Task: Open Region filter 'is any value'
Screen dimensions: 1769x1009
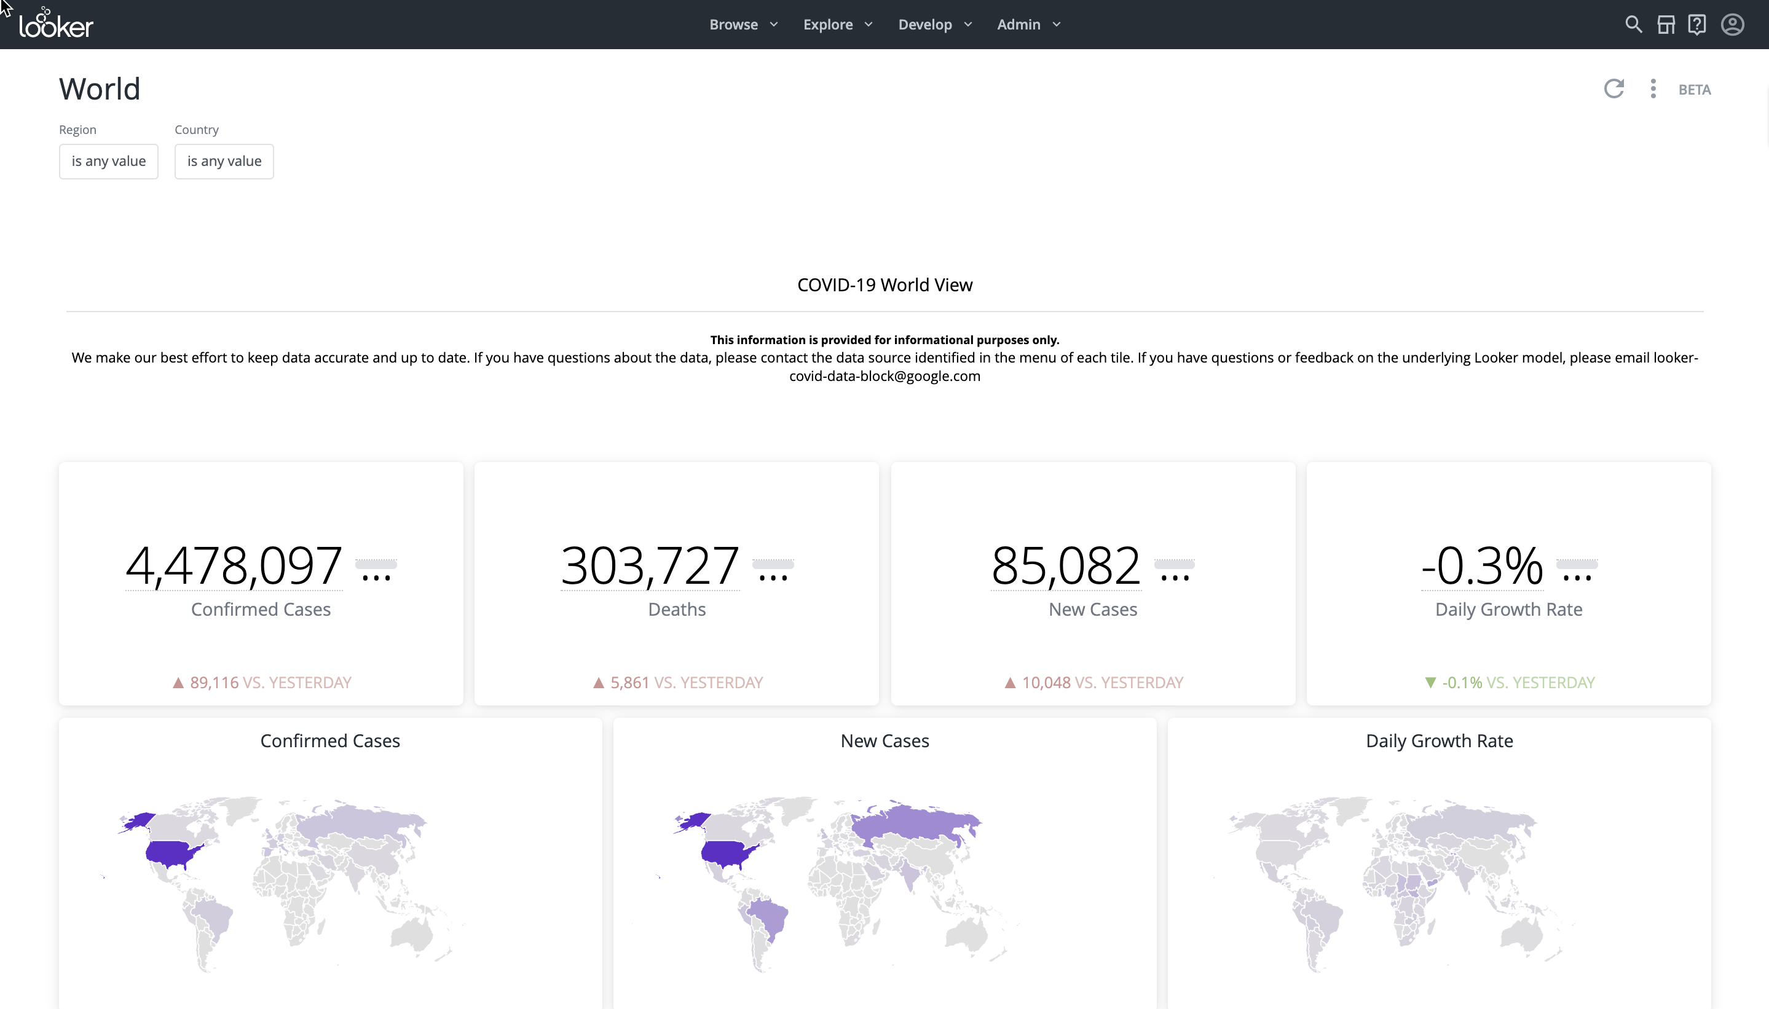Action: pyautogui.click(x=109, y=162)
